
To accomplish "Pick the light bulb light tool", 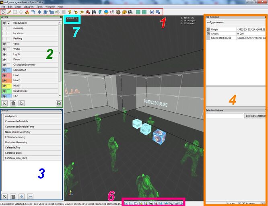I will (x=70, y=12).
